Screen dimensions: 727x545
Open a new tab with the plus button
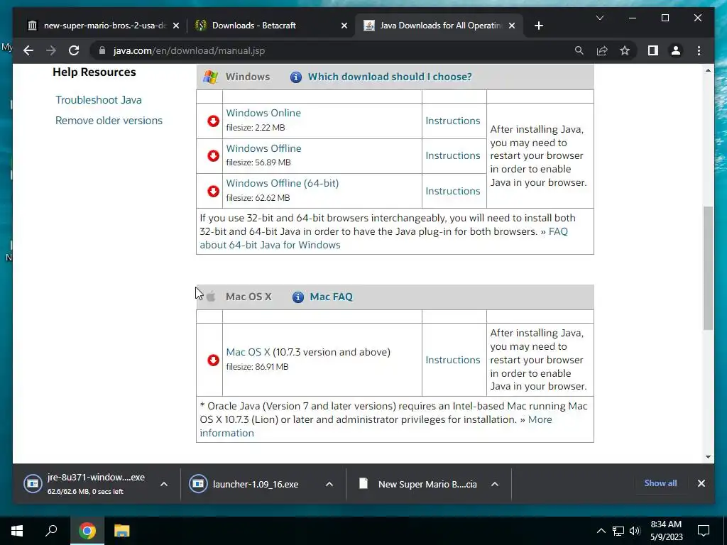538,26
